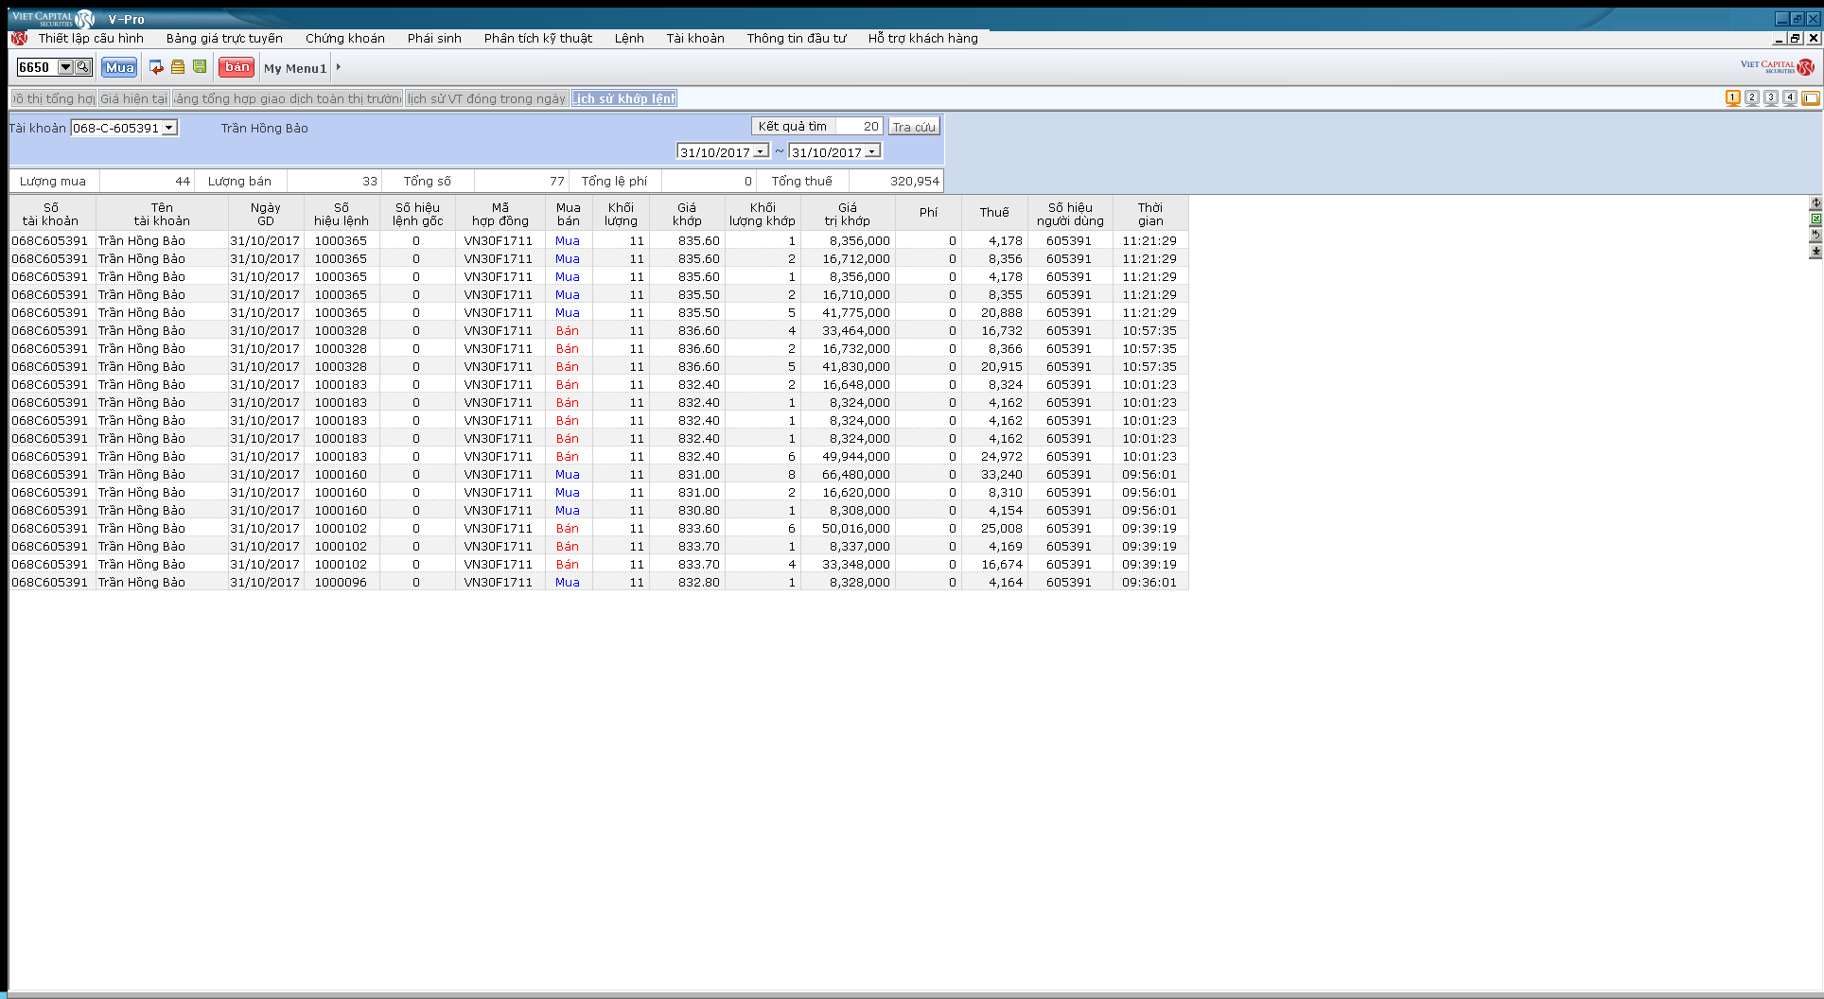Click the Viet Capital Securities logo at right
1824x999 pixels.
[x=1778, y=67]
